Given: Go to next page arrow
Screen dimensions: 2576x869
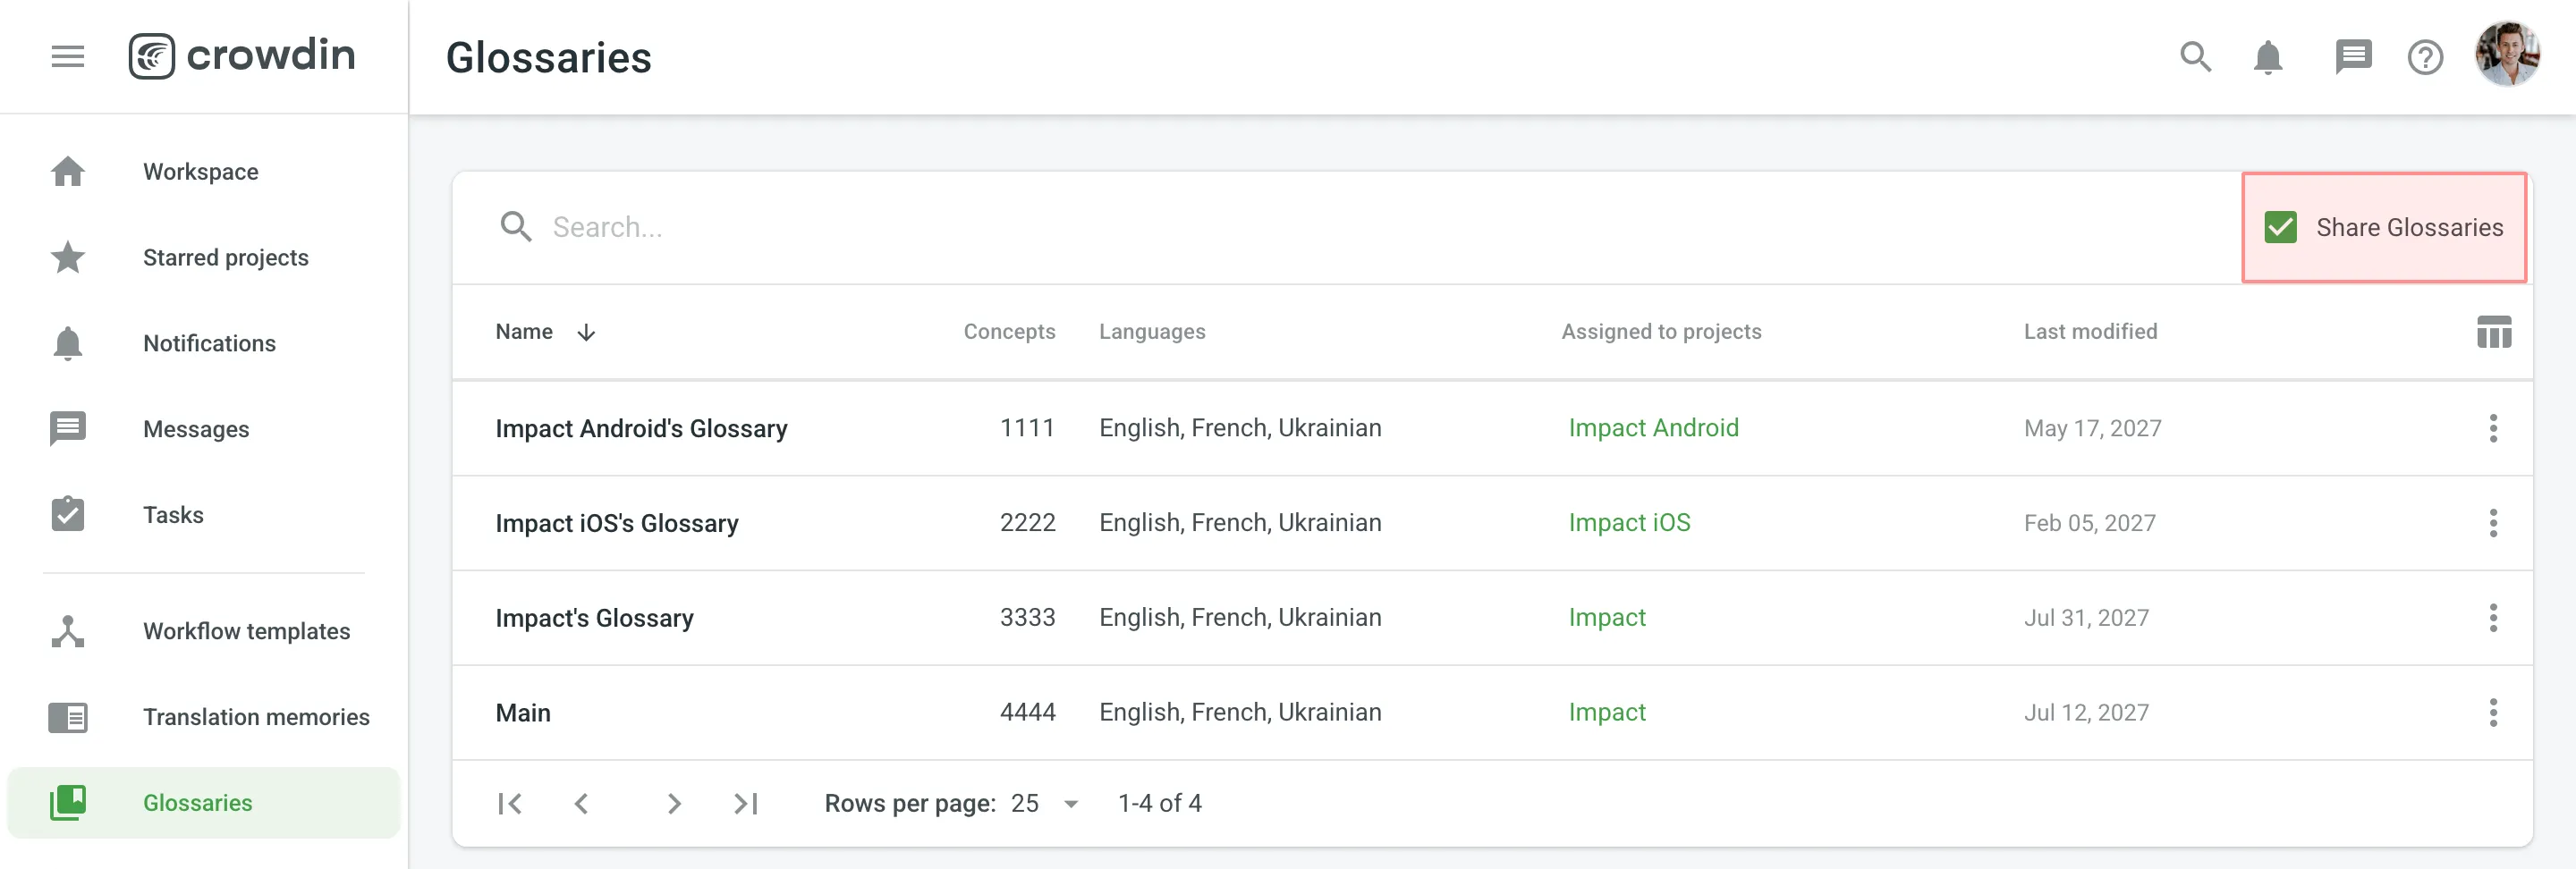Looking at the screenshot, I should point(674,803).
